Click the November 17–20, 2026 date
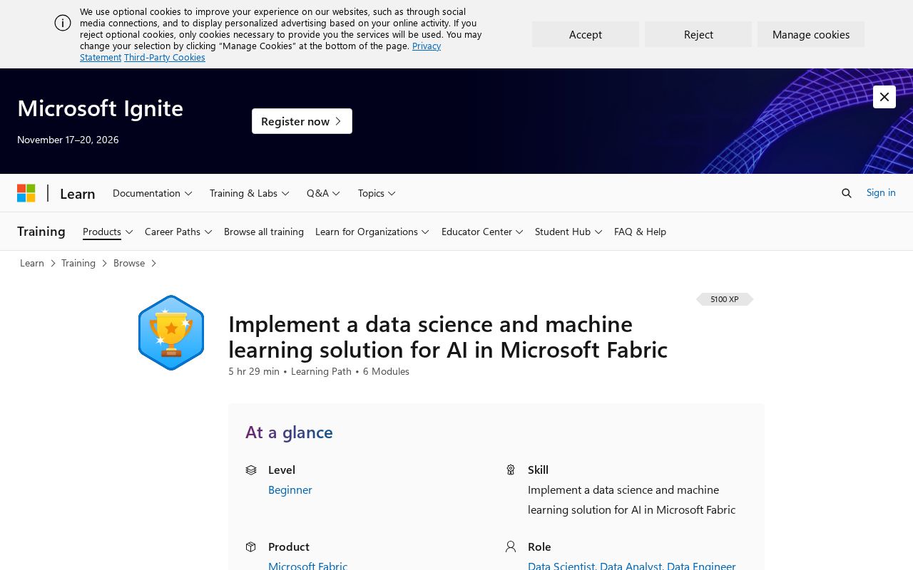This screenshot has height=570, width=913. pos(68,140)
